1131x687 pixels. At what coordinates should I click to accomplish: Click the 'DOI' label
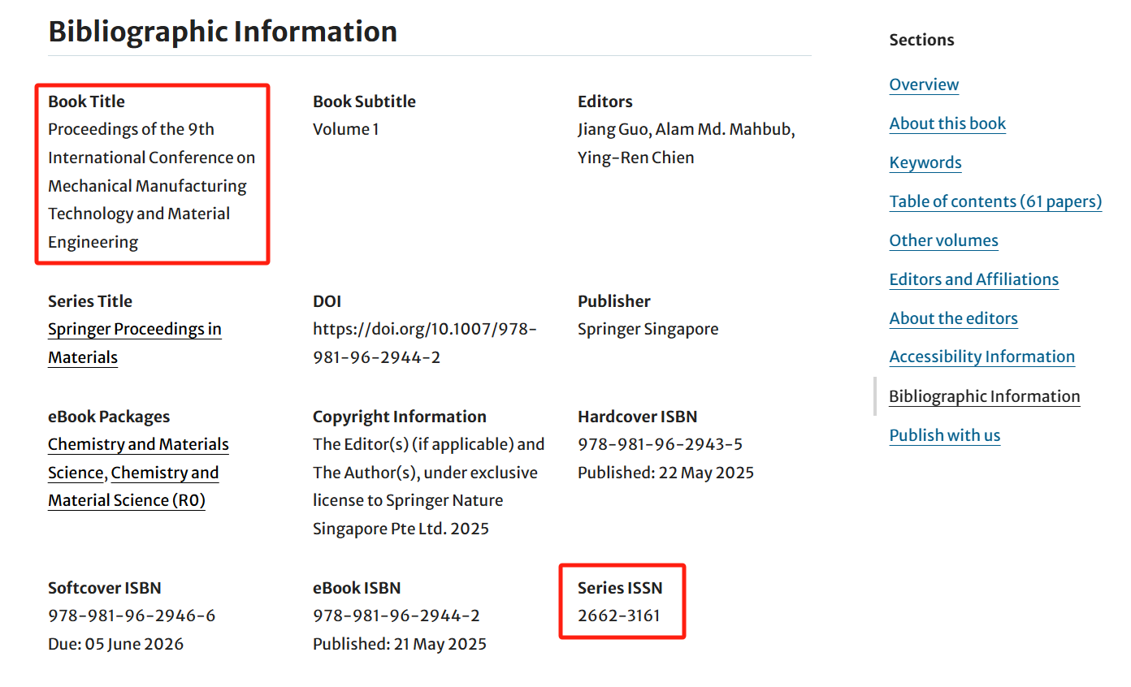[327, 301]
